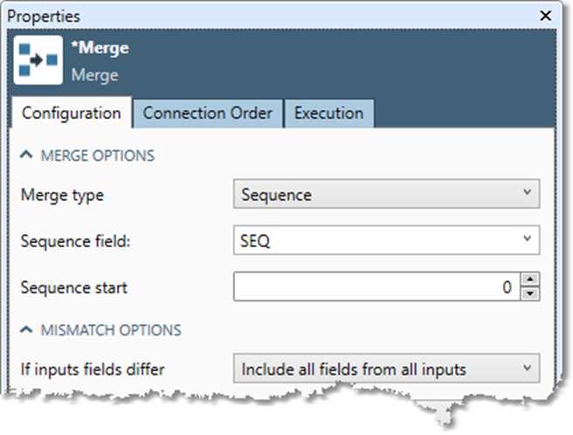Open the Merge type dropdown
The width and height of the screenshot is (573, 435).
tap(386, 194)
